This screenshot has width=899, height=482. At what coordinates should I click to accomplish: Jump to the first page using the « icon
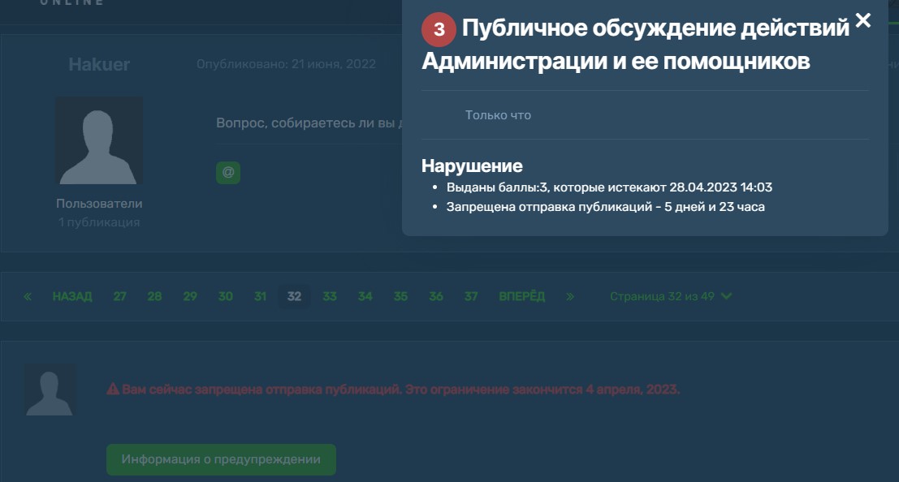pyautogui.click(x=26, y=296)
